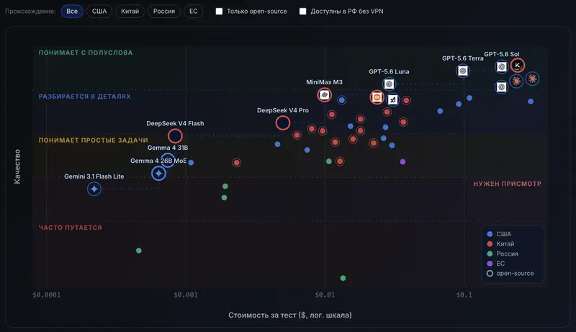Filter by США origin pill

point(99,12)
